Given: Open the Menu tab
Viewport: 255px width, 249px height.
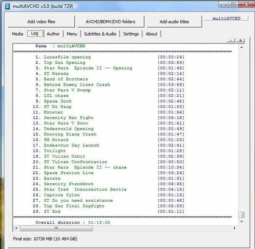Looking at the screenshot, I should pyautogui.click(x=72, y=34).
